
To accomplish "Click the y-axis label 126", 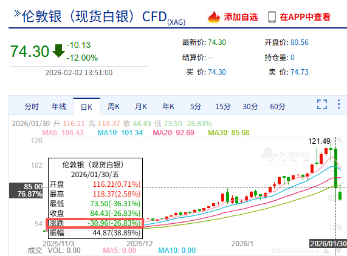I will click(36, 141).
